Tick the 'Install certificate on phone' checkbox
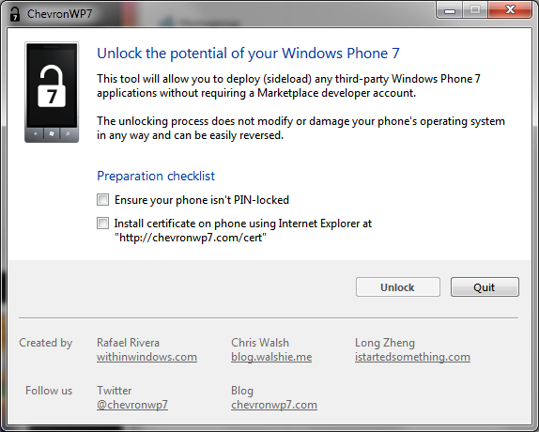The image size is (539, 432). point(102,224)
